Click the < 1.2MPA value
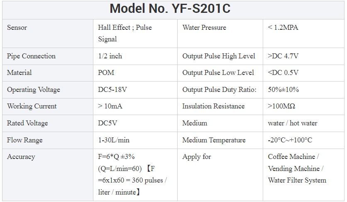This screenshot has width=347, height=202. (x=283, y=28)
